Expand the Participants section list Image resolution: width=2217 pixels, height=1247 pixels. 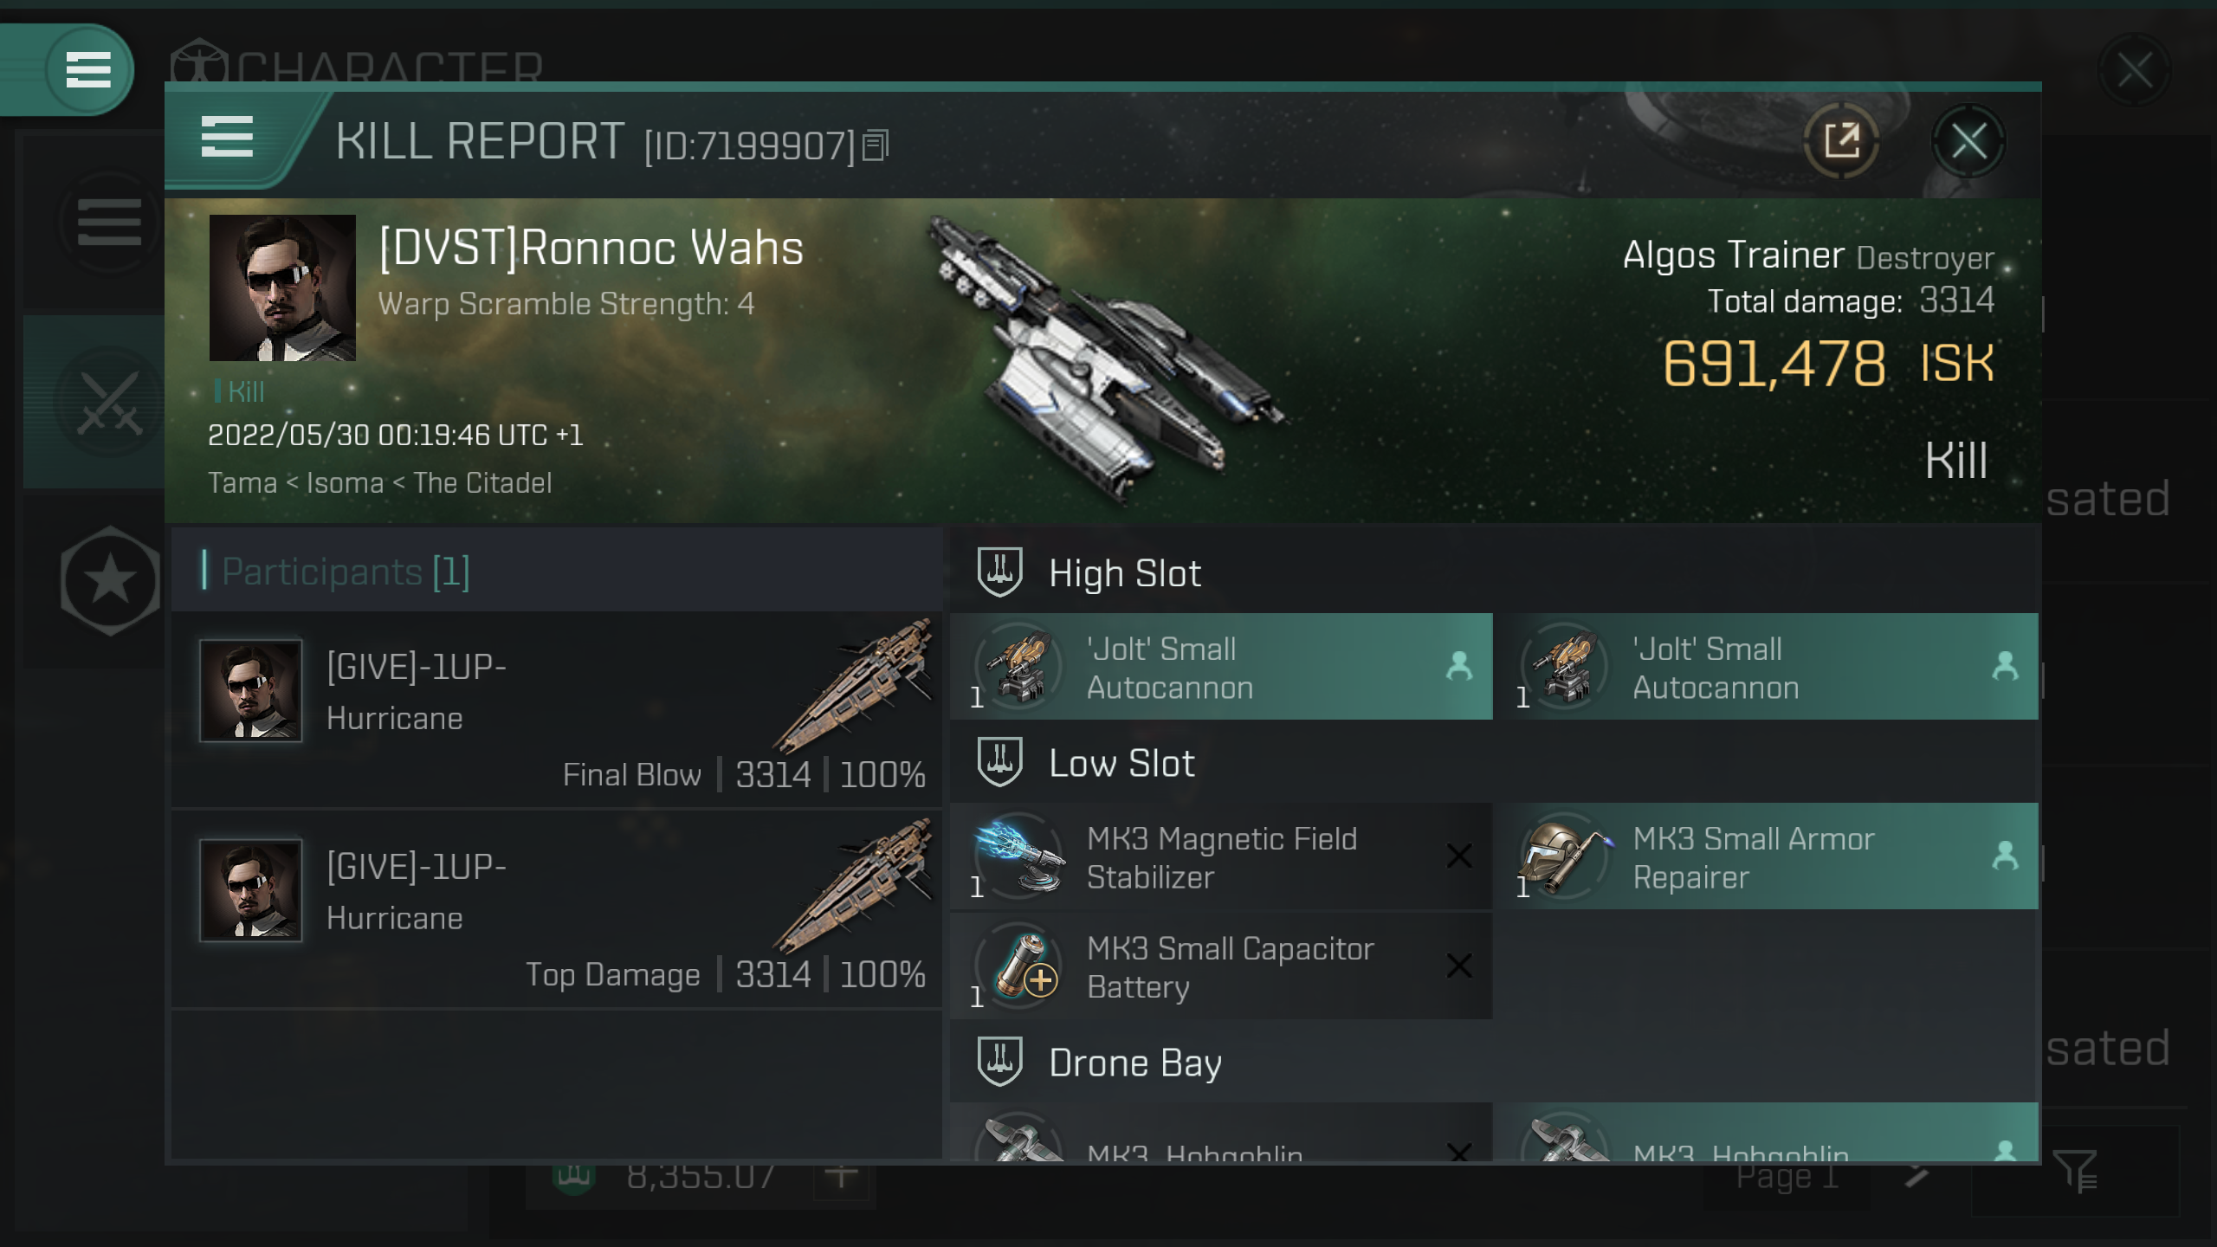click(344, 571)
